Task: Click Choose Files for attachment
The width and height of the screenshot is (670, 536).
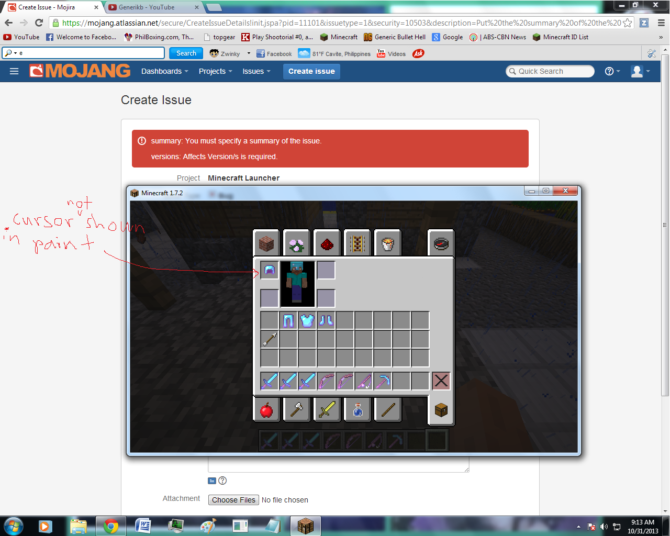Action: click(233, 500)
